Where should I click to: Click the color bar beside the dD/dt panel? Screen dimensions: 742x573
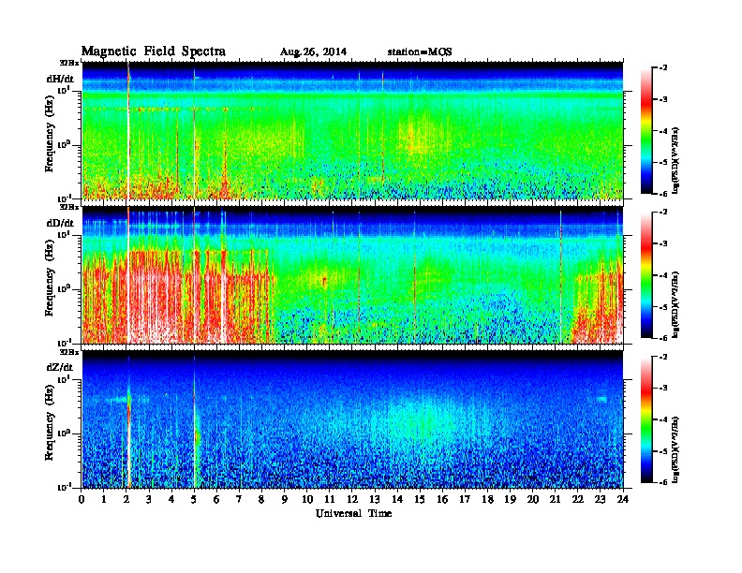pos(646,275)
